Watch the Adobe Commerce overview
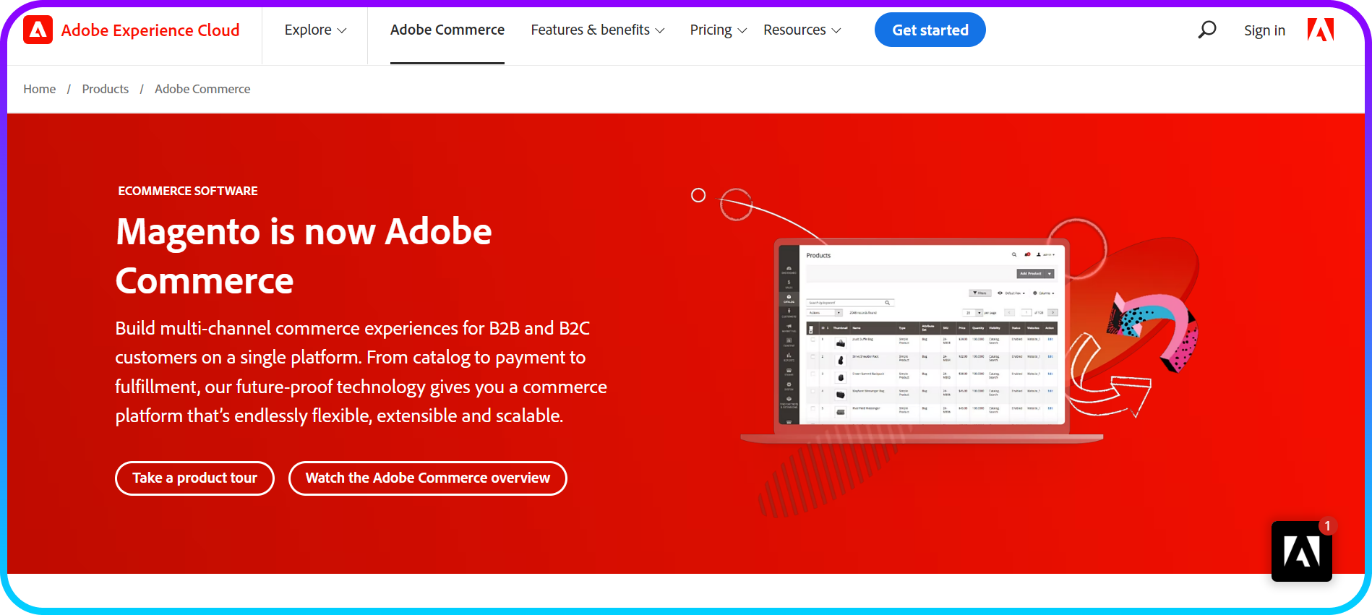The width and height of the screenshot is (1372, 615). tap(428, 478)
